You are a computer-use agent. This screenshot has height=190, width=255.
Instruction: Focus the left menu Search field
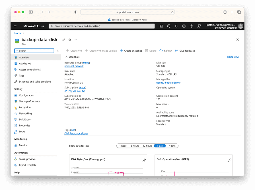coord(34,51)
